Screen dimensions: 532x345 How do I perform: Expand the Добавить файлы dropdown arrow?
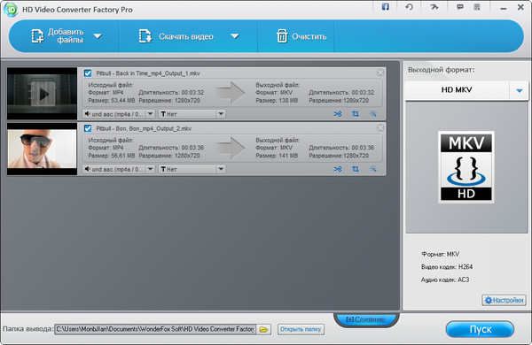[98, 36]
